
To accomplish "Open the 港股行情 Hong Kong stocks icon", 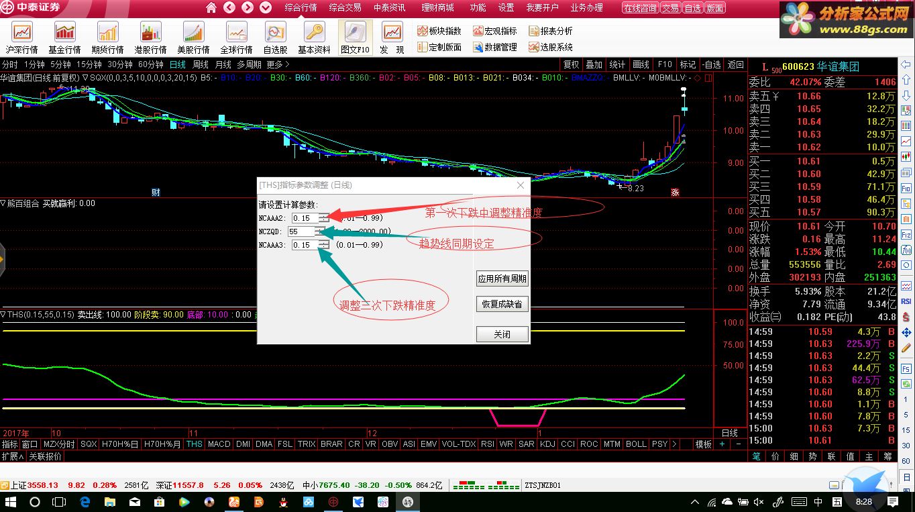I will tap(151, 38).
